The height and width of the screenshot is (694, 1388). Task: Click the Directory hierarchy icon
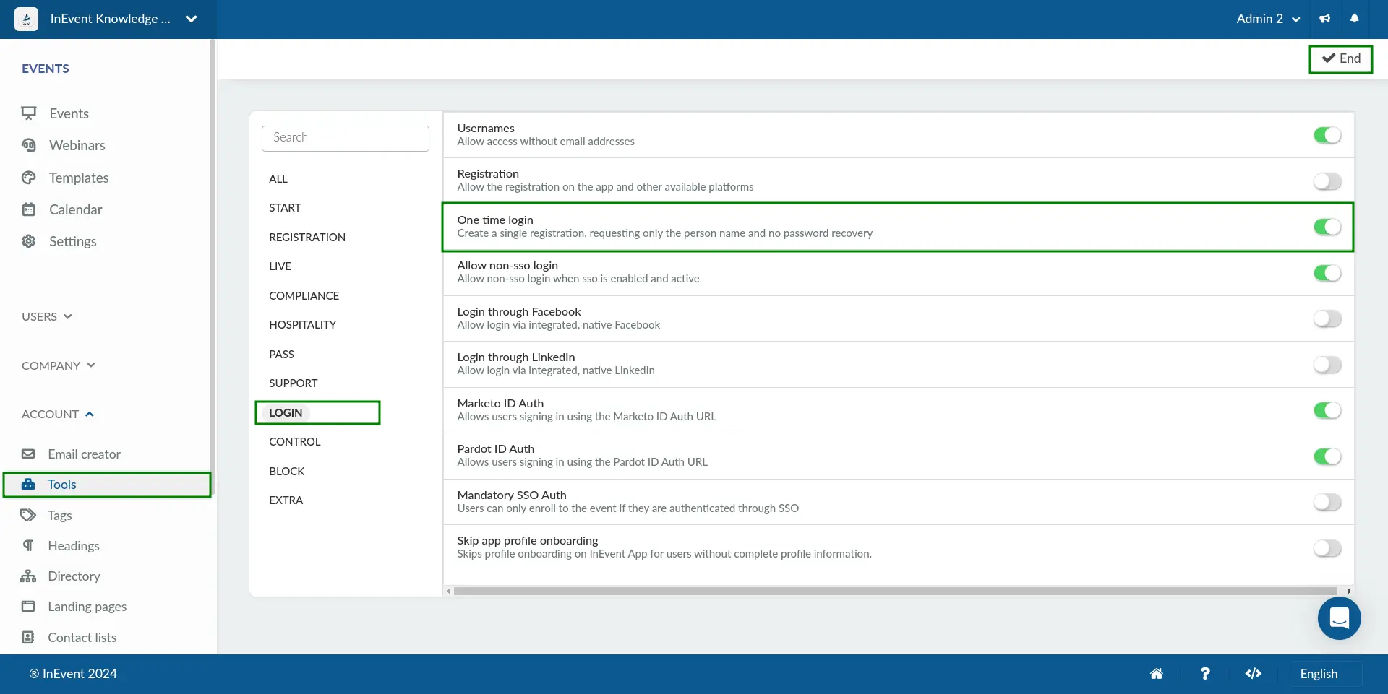pos(28,576)
